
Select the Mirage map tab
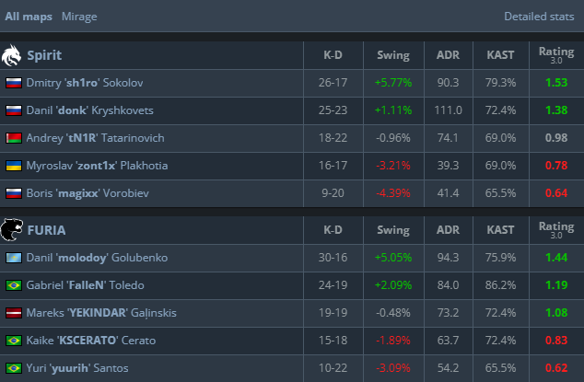[x=79, y=17]
